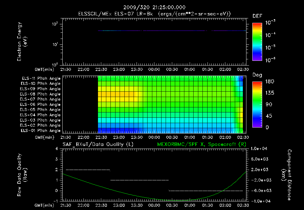Click the 135 value on Deg scale
This screenshot has width=304, height=210.
[x=270, y=93]
